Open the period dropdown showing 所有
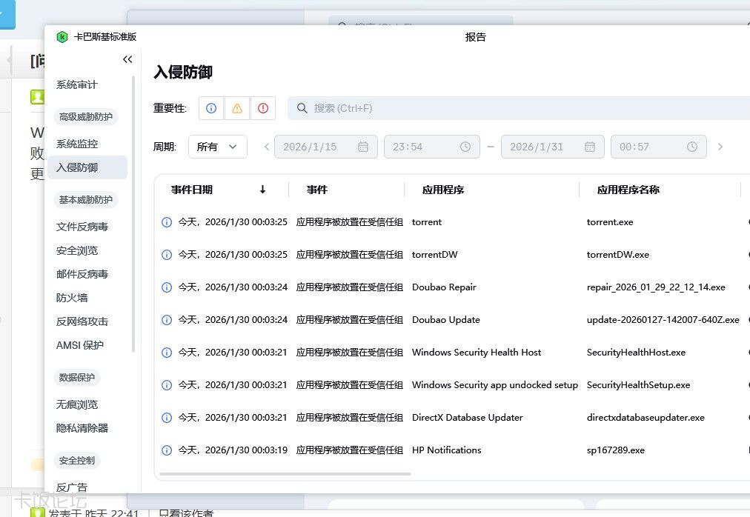The image size is (750, 517). point(217,147)
